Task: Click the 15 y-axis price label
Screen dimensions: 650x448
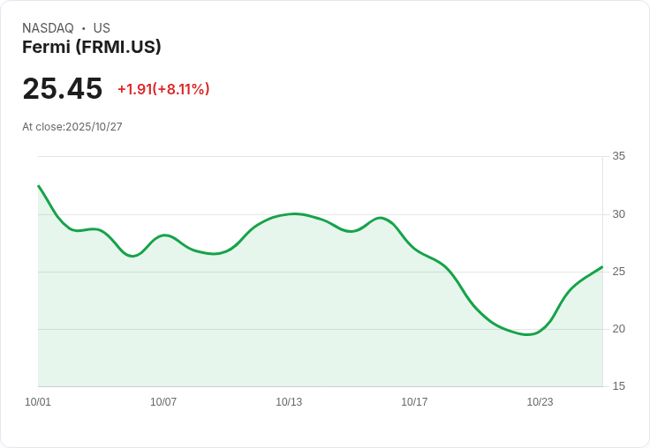Action: pos(618,386)
